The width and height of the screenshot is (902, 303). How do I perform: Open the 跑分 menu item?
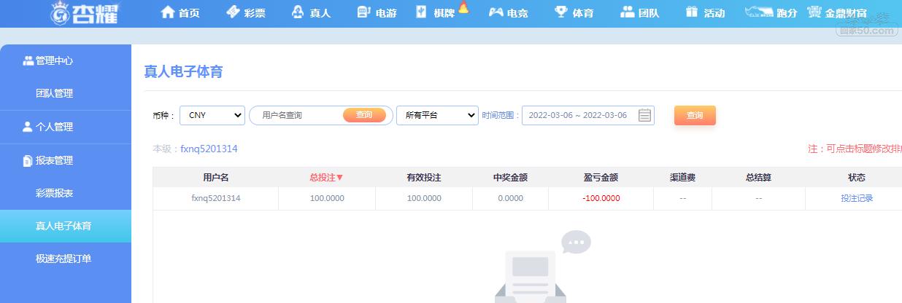pyautogui.click(x=771, y=12)
